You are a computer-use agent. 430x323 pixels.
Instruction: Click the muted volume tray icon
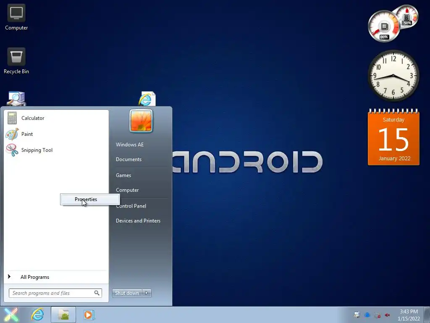[387, 315]
